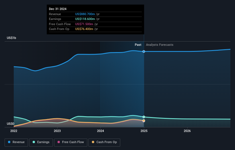Click the Cash From Op data point marker
The width and height of the screenshot is (235, 150).
[144, 121]
